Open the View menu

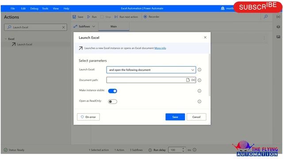click(x=56, y=8)
